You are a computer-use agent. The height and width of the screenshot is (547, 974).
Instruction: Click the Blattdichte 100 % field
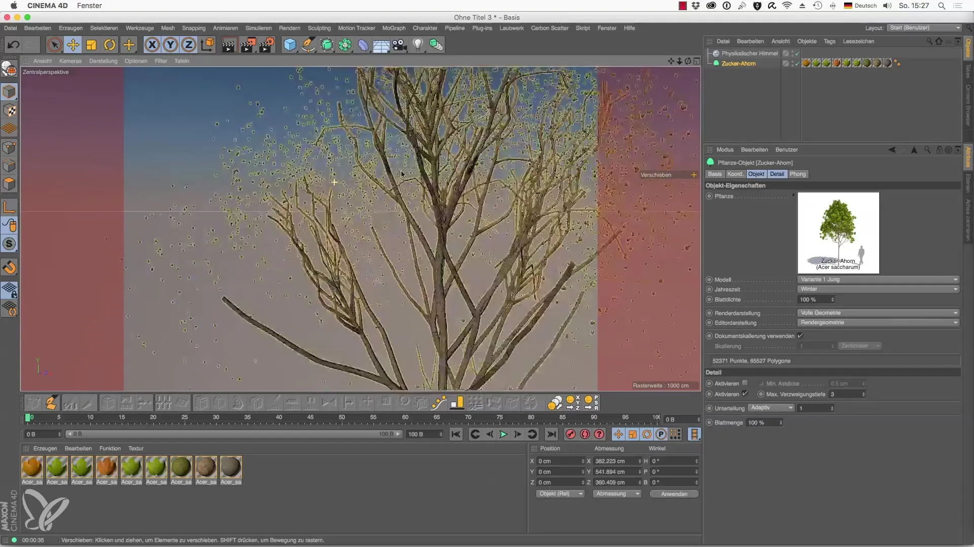point(816,300)
